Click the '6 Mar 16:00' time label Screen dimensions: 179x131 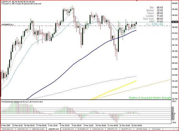88,125
